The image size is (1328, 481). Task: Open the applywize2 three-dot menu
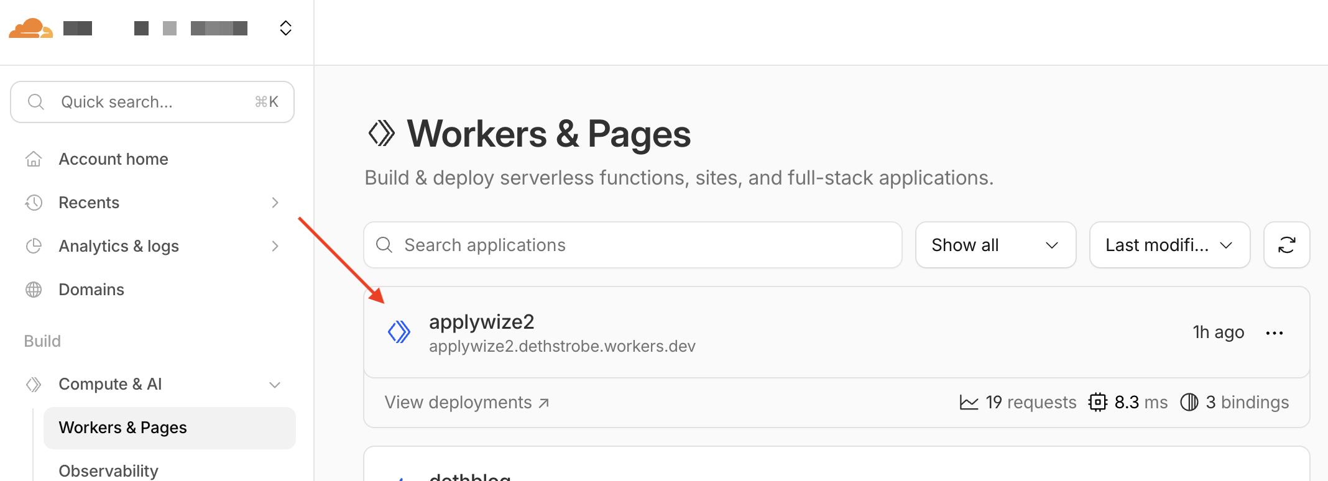click(x=1275, y=332)
